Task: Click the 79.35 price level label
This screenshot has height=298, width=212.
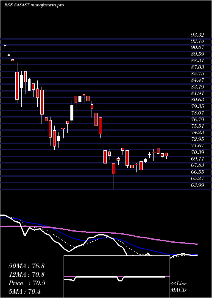Action: pyautogui.click(x=198, y=106)
